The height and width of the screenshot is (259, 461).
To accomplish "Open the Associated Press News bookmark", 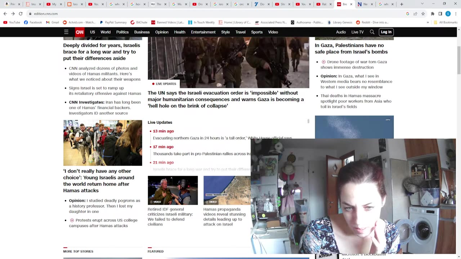I will tap(271, 22).
